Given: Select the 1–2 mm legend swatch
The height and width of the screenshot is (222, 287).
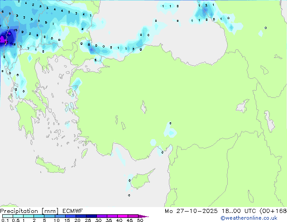Looking at the screenshot, I should click(x=29, y=216).
